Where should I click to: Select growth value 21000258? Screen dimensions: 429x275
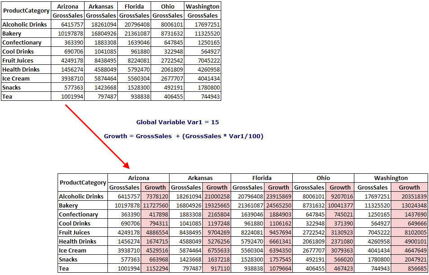[x=217, y=197]
